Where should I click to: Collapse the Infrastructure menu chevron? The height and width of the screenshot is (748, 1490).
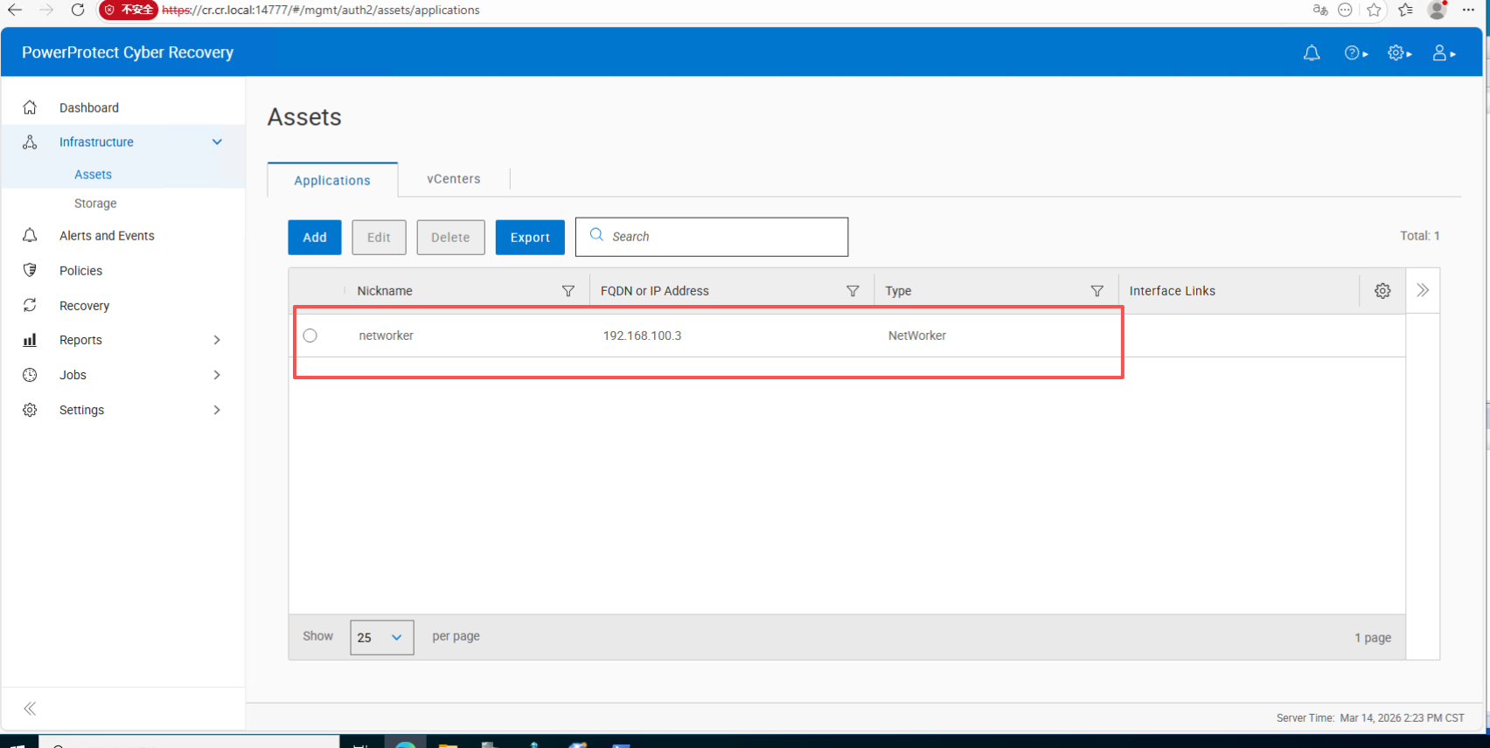point(217,142)
